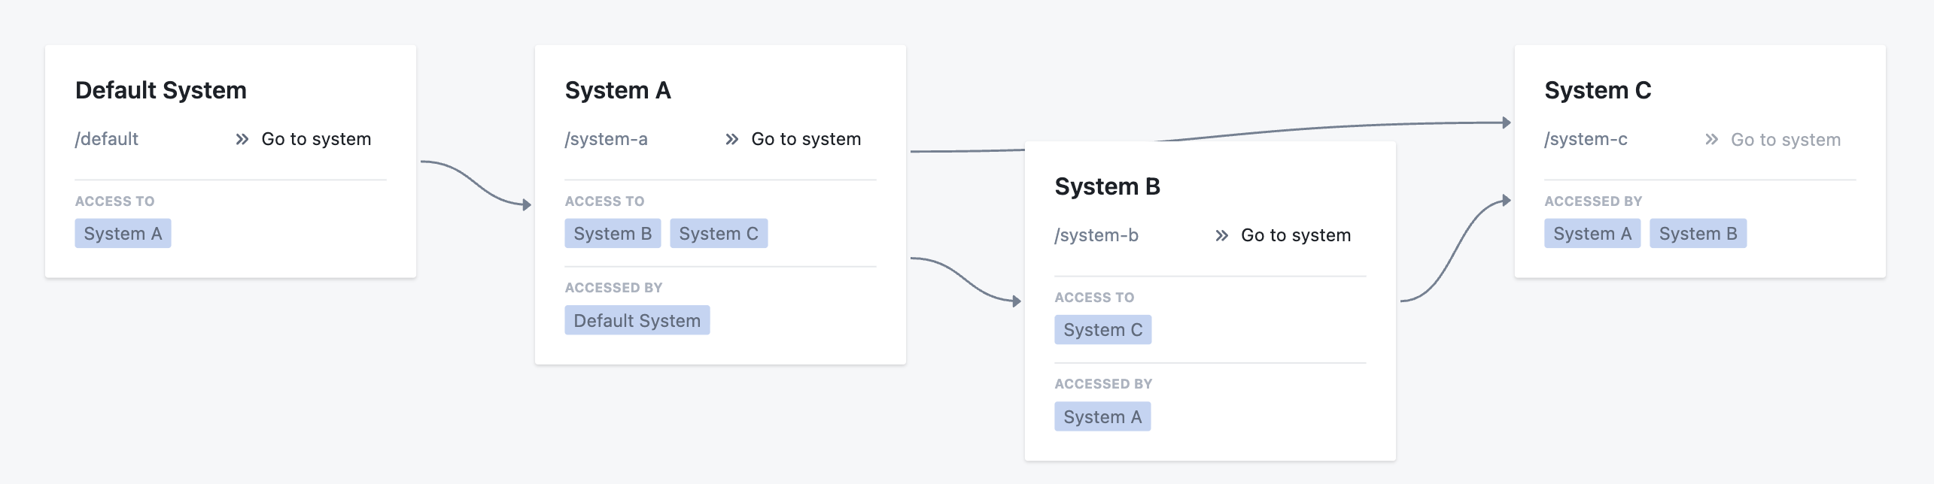Click Go to system on System B card
Screen dimensions: 1934x484
(x=1295, y=235)
